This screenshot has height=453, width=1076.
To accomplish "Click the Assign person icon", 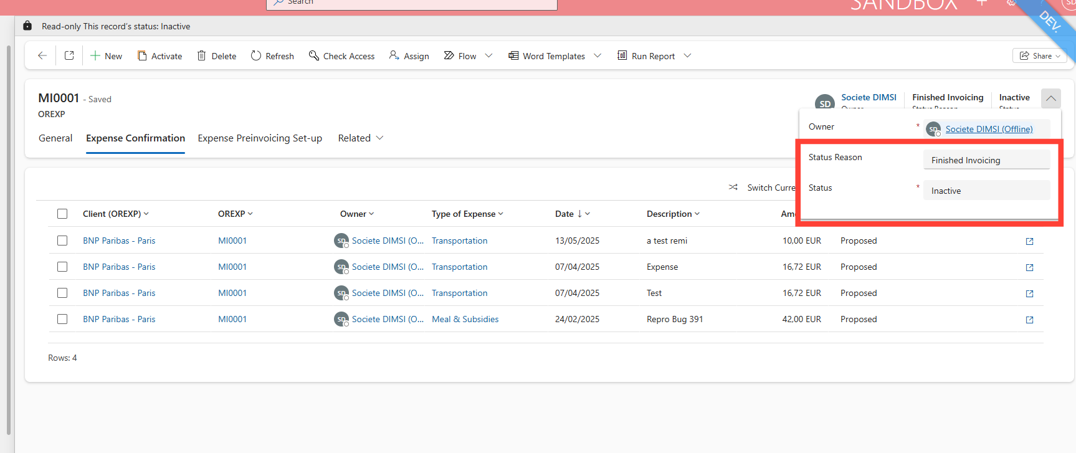I will pyautogui.click(x=394, y=55).
